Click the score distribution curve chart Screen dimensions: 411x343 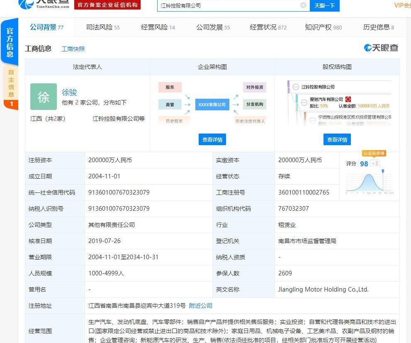tap(370, 182)
